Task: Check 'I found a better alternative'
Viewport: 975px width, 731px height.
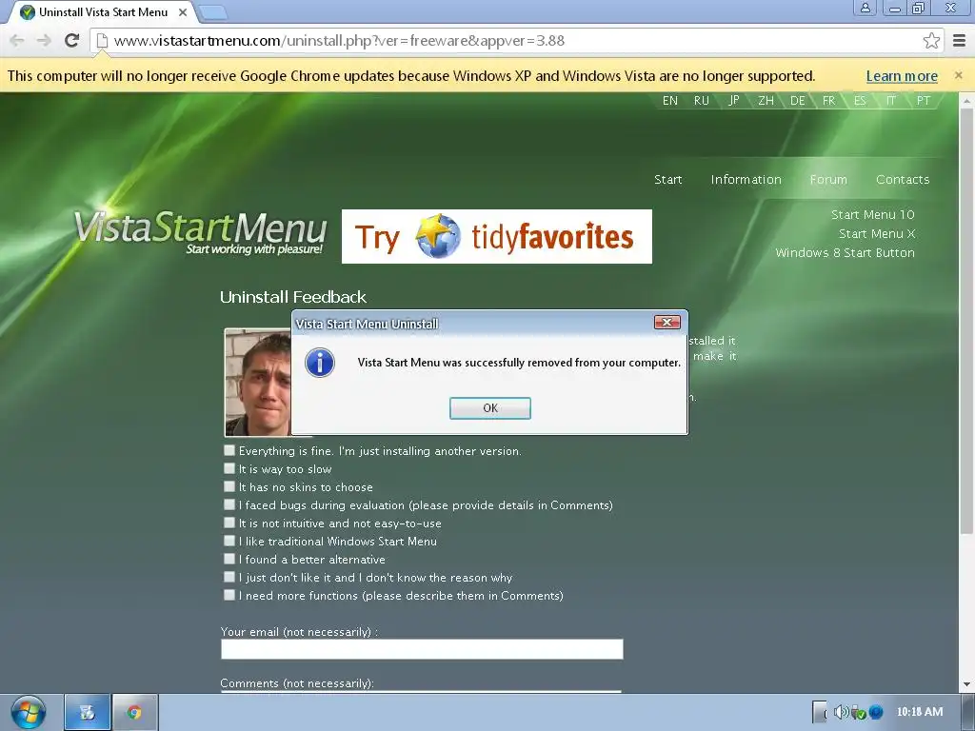Action: click(x=229, y=558)
